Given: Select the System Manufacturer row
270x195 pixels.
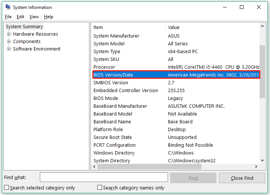Looking at the screenshot, I should point(176,36).
